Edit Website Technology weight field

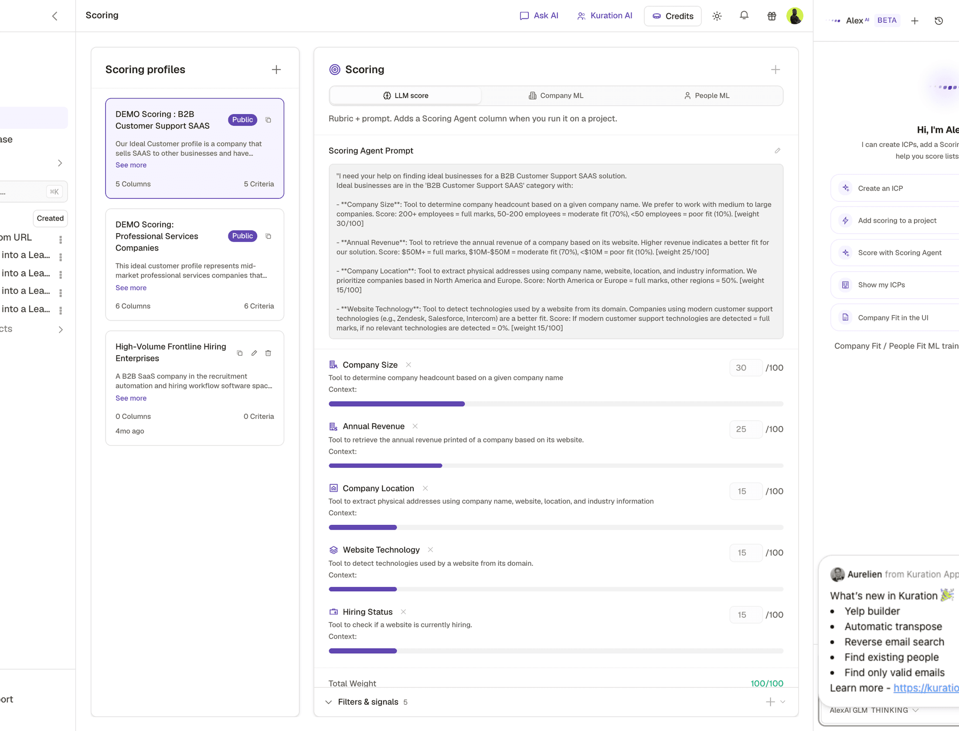746,553
